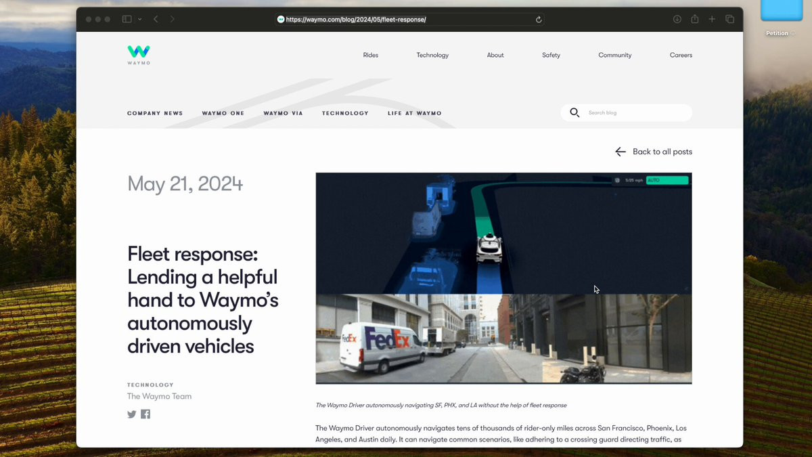Click the May 21, 2024 date text
This screenshot has width=812, height=457.
[185, 184]
